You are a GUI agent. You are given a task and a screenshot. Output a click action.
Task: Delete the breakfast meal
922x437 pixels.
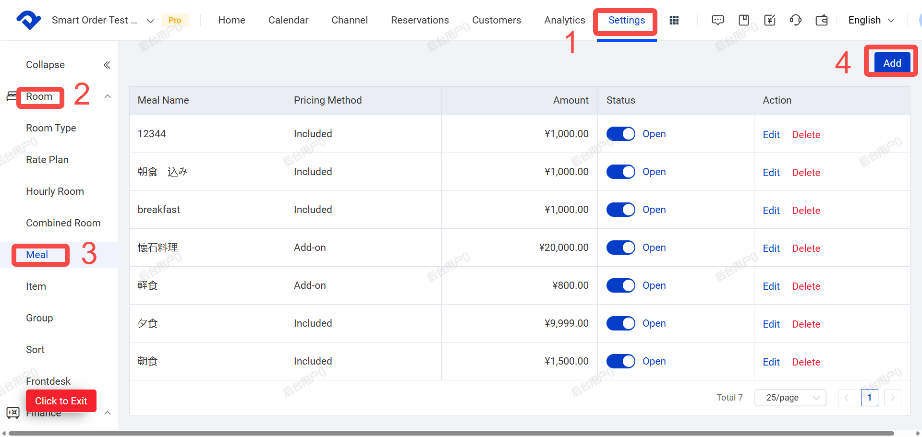pyautogui.click(x=806, y=211)
